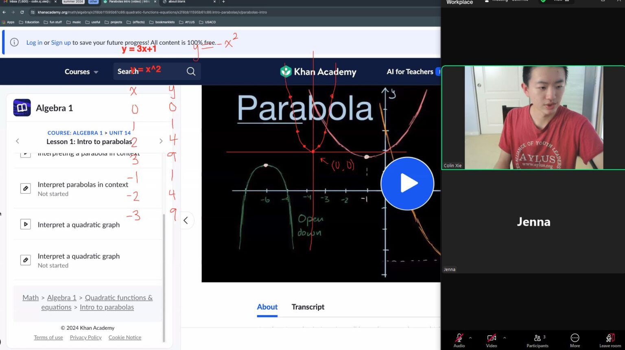Open the summer 2024 tab group
Image resolution: width=625 pixels, height=350 pixels.
coord(73,2)
